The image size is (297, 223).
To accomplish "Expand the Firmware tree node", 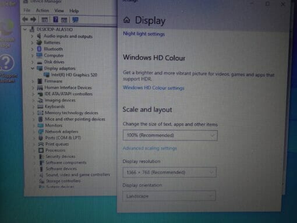I will coord(33,82).
